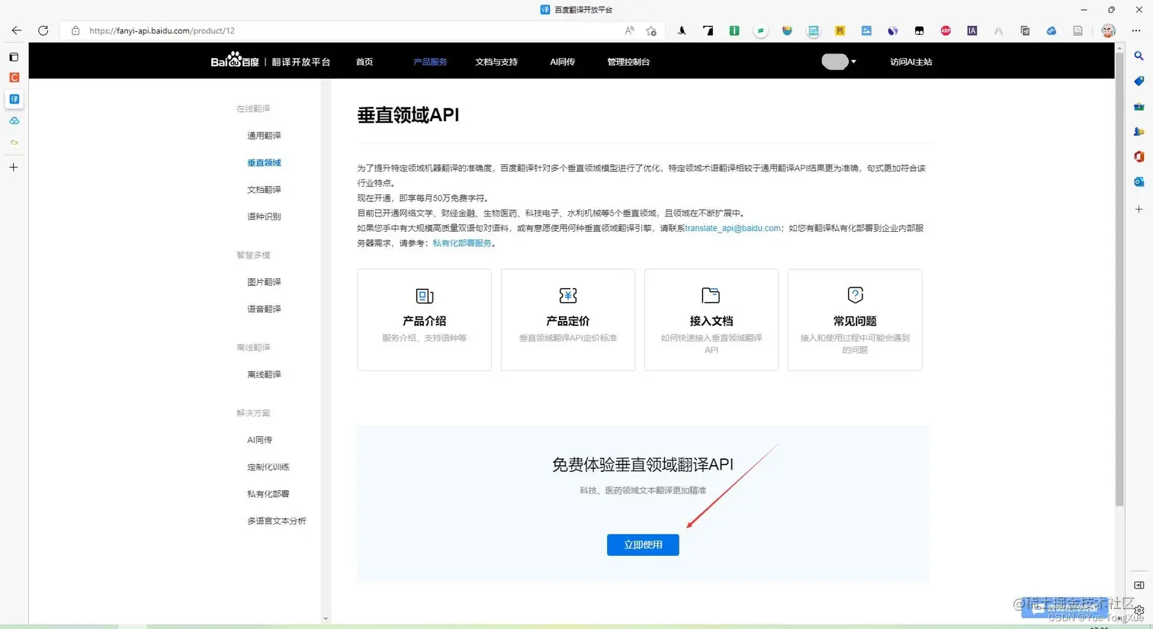
Task: Open the Baidu Translate extension in the left sidebar
Action: [14, 99]
